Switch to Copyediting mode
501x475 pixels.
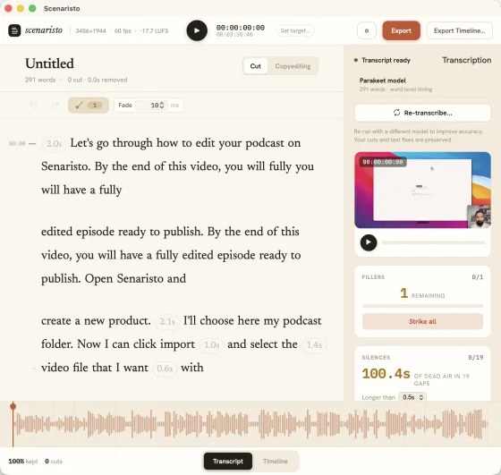point(293,66)
